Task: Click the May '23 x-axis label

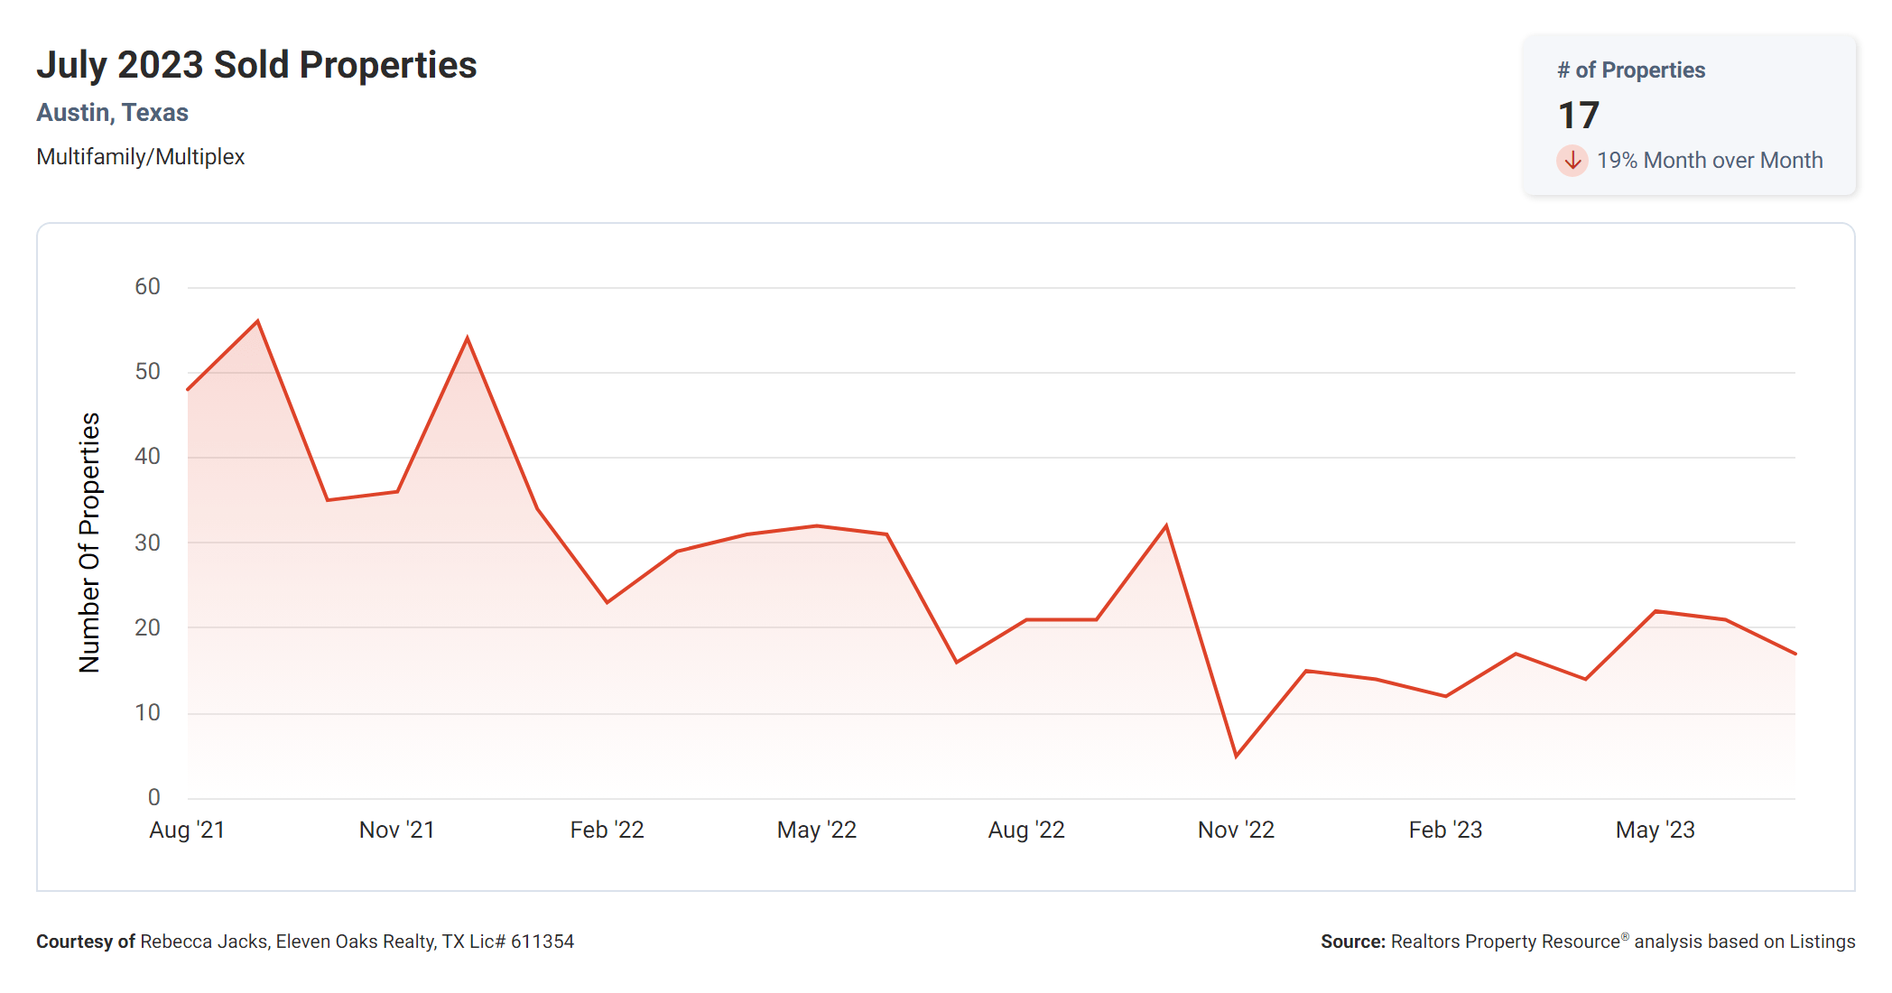Action: tap(1655, 830)
